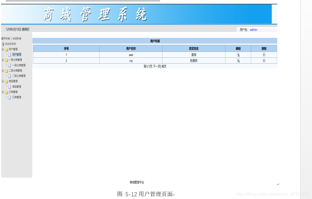The width and height of the screenshot is (312, 199).
Task: Click the page icon beside 一级分类管理 child item
Action: (x=10, y=65)
